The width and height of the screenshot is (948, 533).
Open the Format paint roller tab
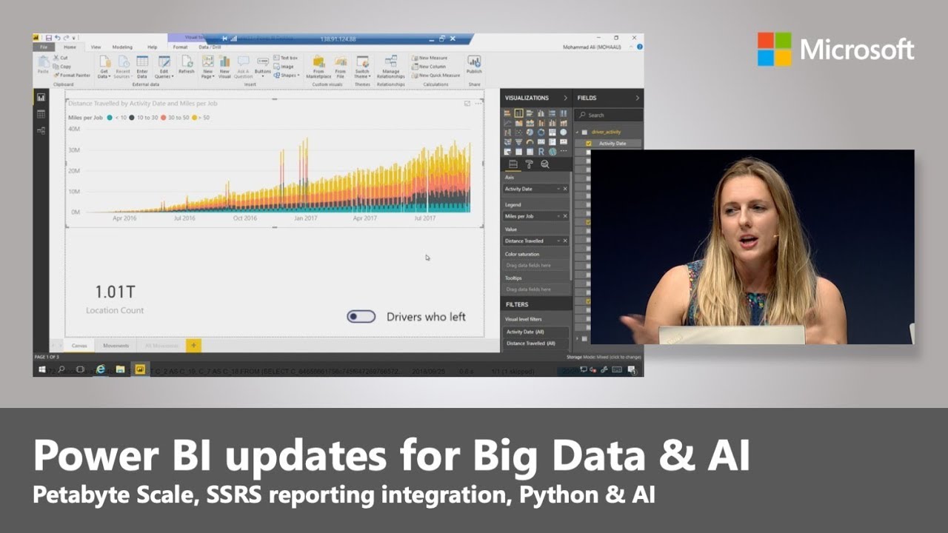529,164
